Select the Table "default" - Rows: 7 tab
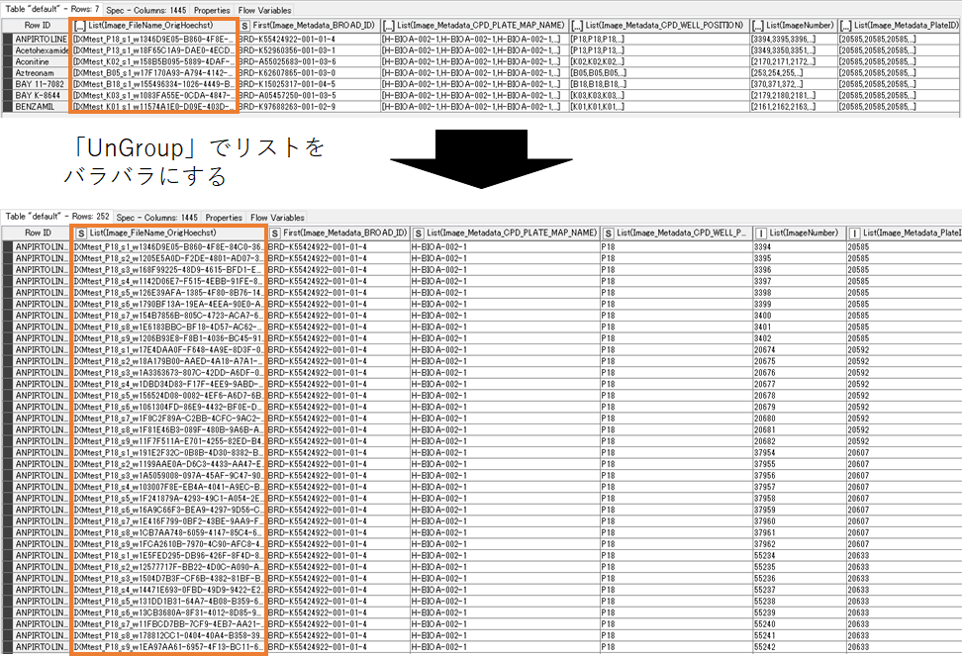This screenshot has width=962, height=656. (52, 9)
